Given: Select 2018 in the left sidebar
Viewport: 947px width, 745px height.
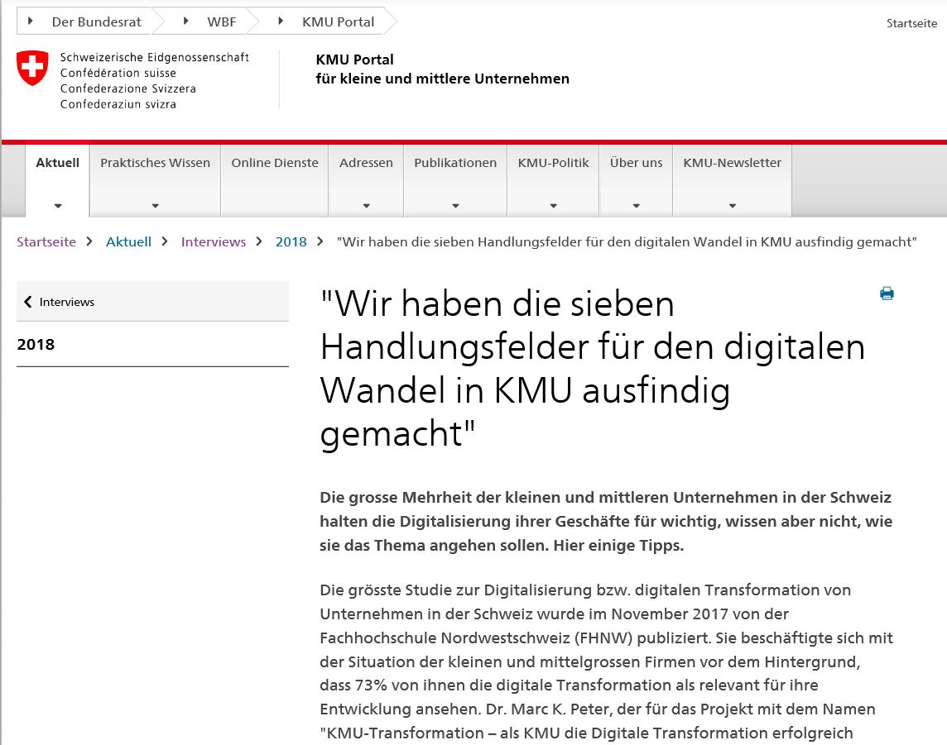Looking at the screenshot, I should click(x=36, y=344).
